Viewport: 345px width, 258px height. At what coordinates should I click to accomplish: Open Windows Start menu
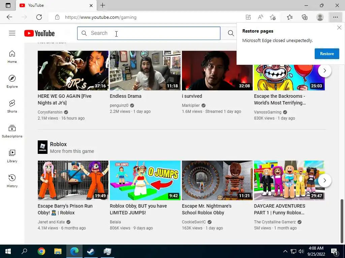tap(8, 251)
